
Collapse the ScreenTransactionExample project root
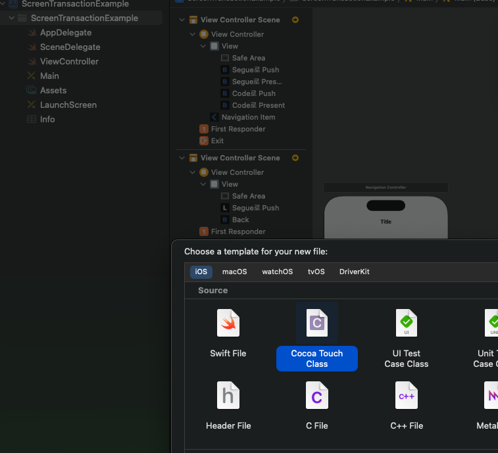[x=3, y=3]
